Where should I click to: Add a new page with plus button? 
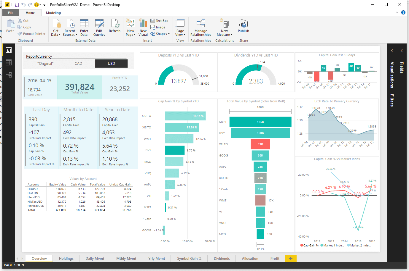point(291,259)
